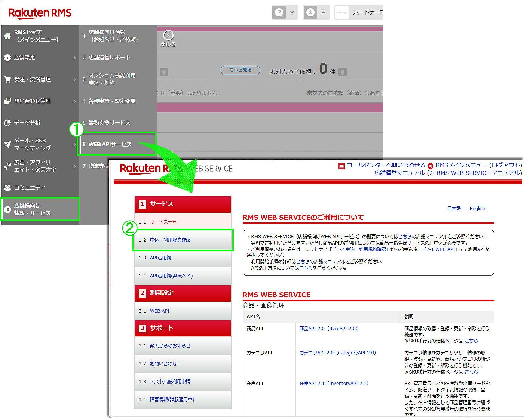Click the community people icon

click(7, 188)
